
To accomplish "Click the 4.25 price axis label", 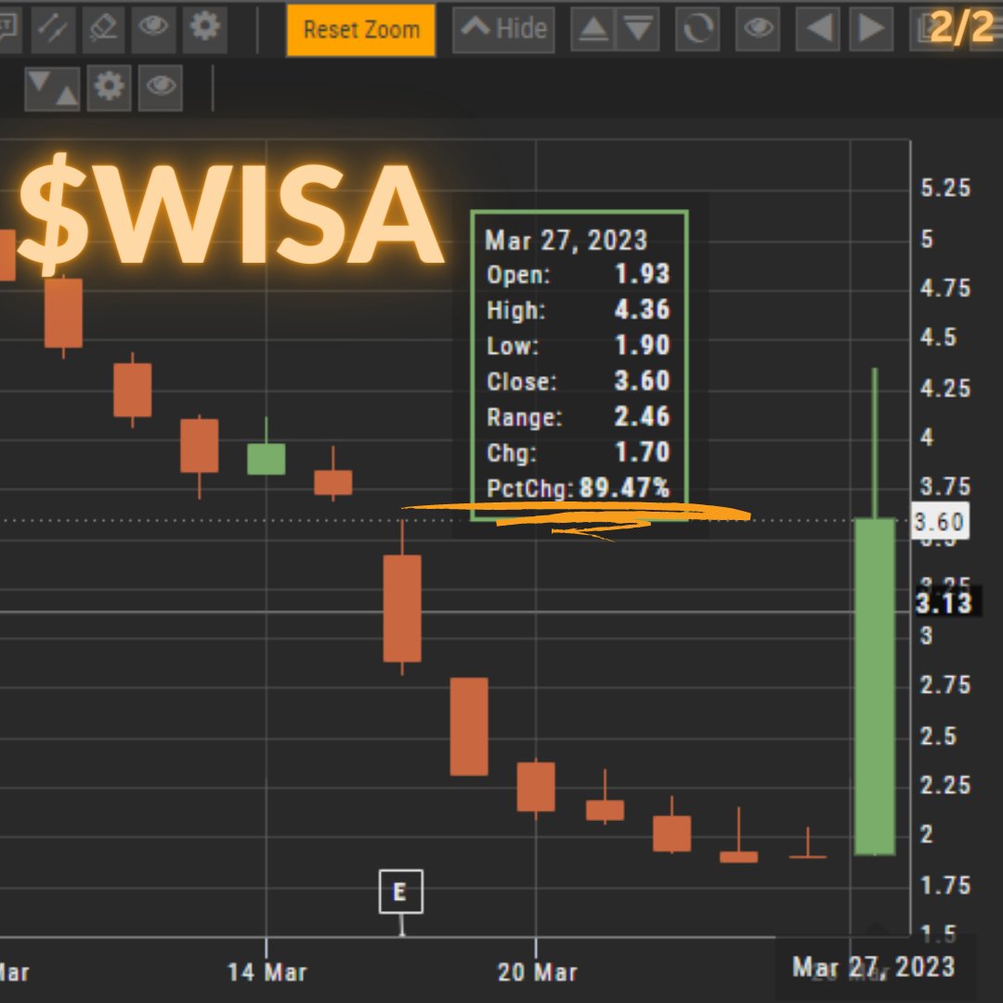I will point(945,388).
